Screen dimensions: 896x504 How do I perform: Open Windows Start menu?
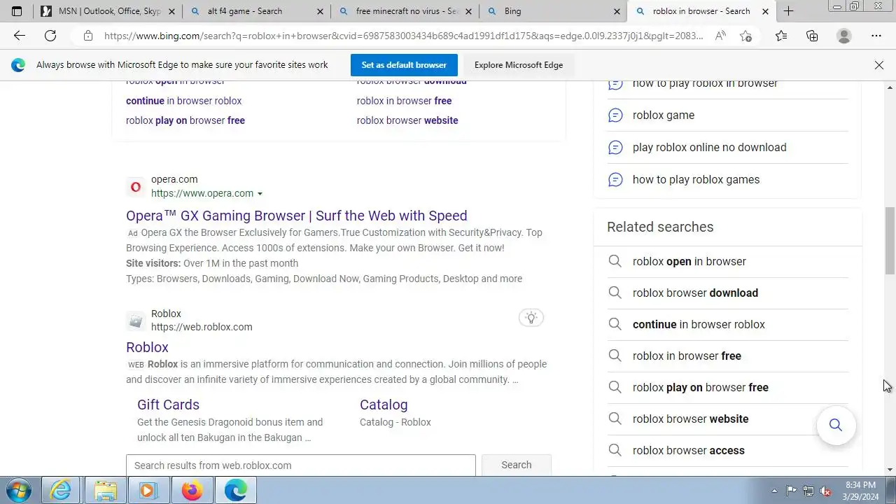click(x=19, y=490)
